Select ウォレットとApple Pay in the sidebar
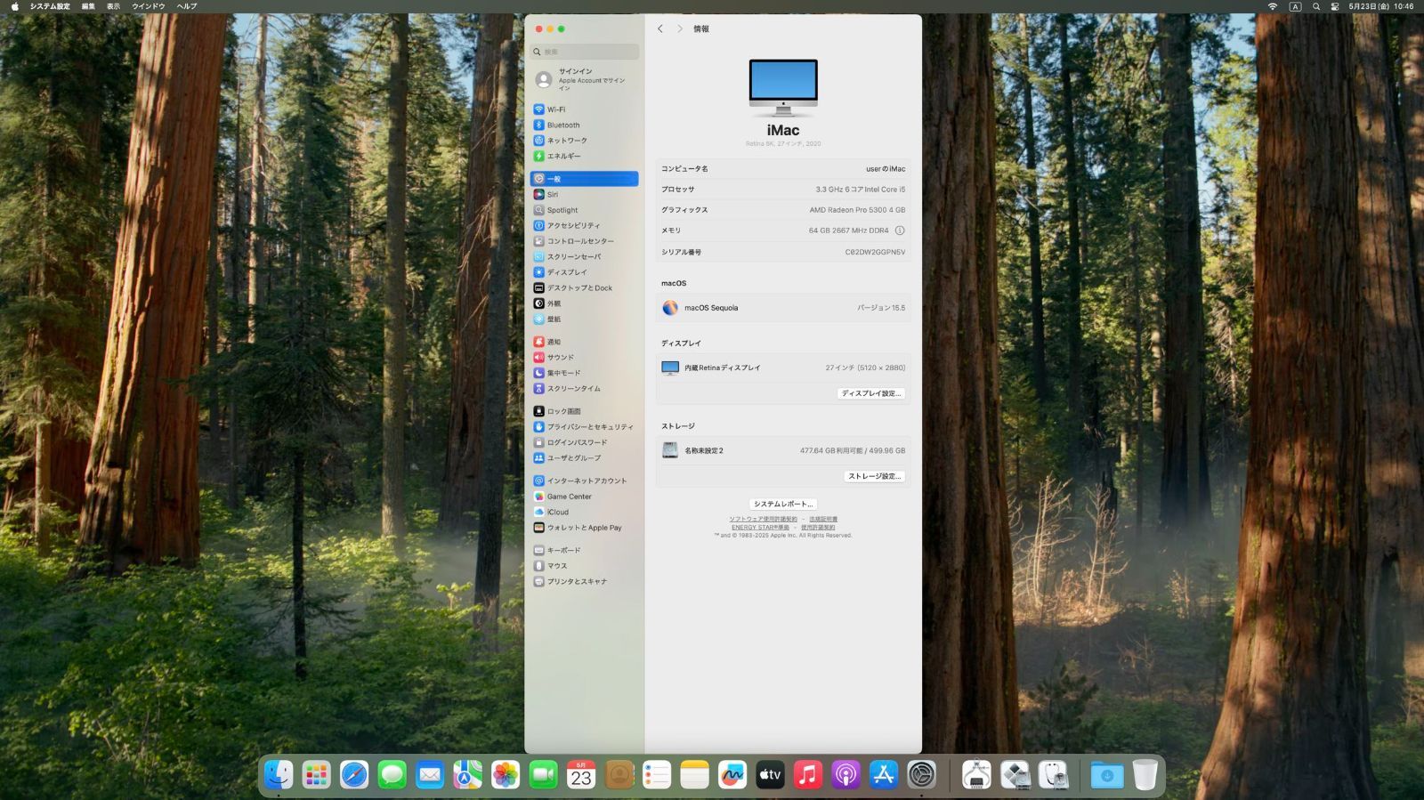Image resolution: width=1424 pixels, height=800 pixels. tap(584, 528)
